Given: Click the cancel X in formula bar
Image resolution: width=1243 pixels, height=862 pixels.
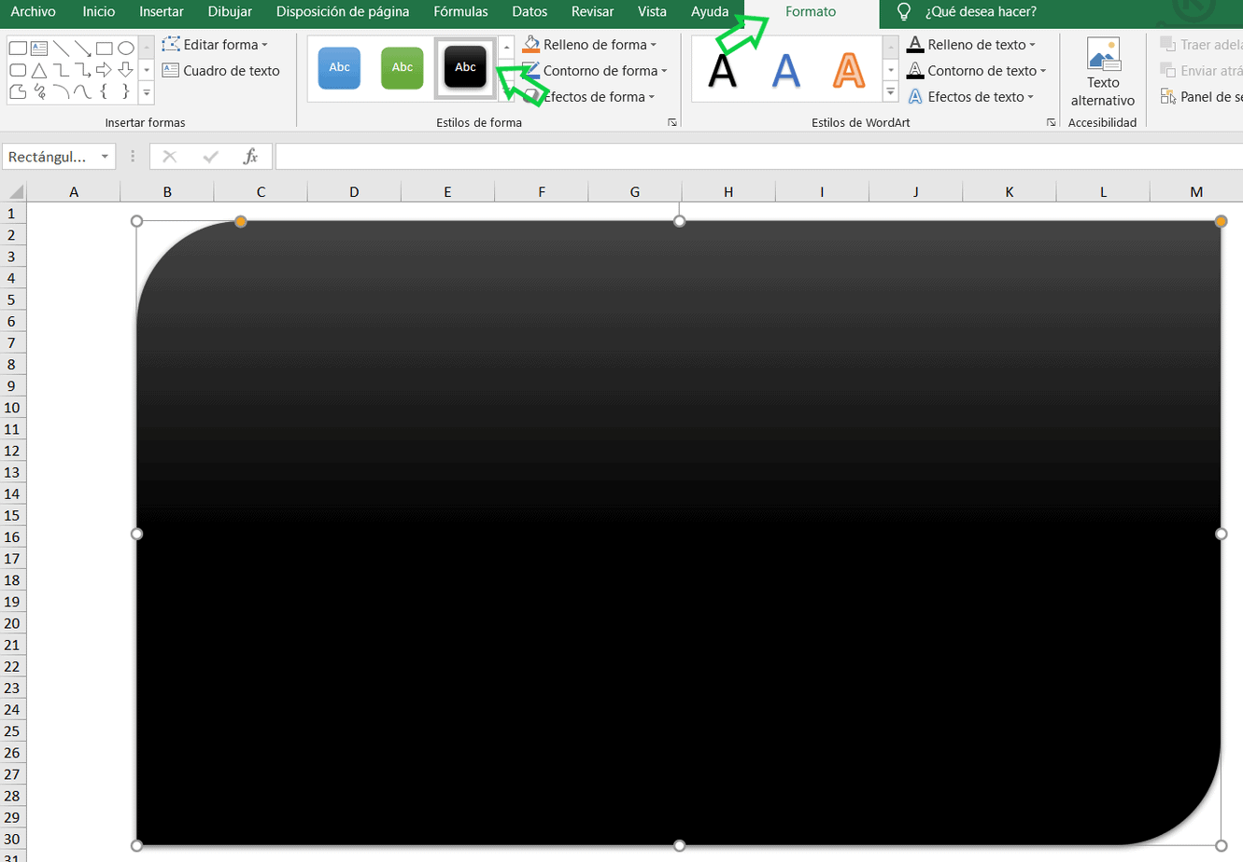Looking at the screenshot, I should click(x=169, y=157).
